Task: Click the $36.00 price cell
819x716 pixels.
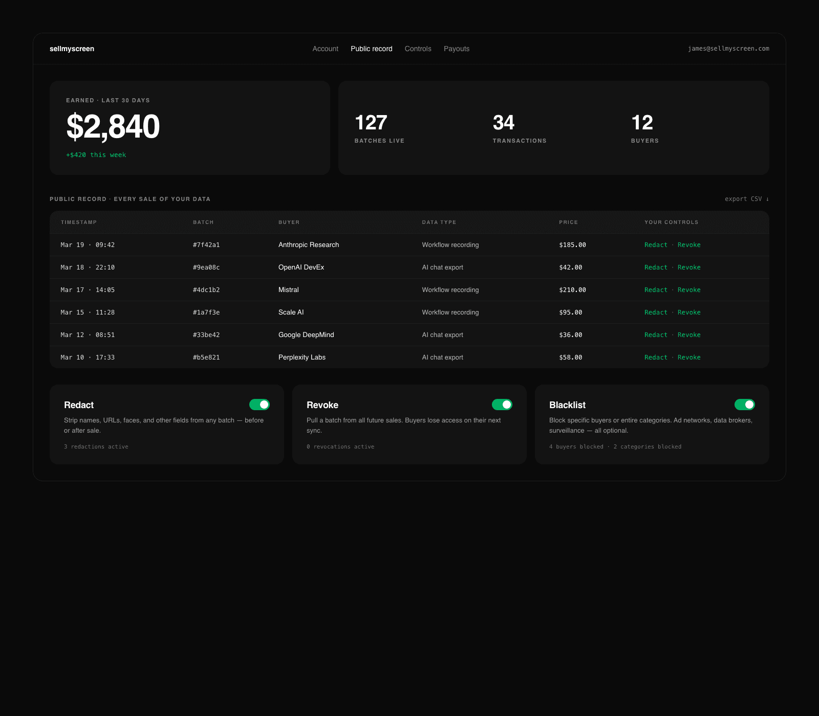Action: pos(571,335)
